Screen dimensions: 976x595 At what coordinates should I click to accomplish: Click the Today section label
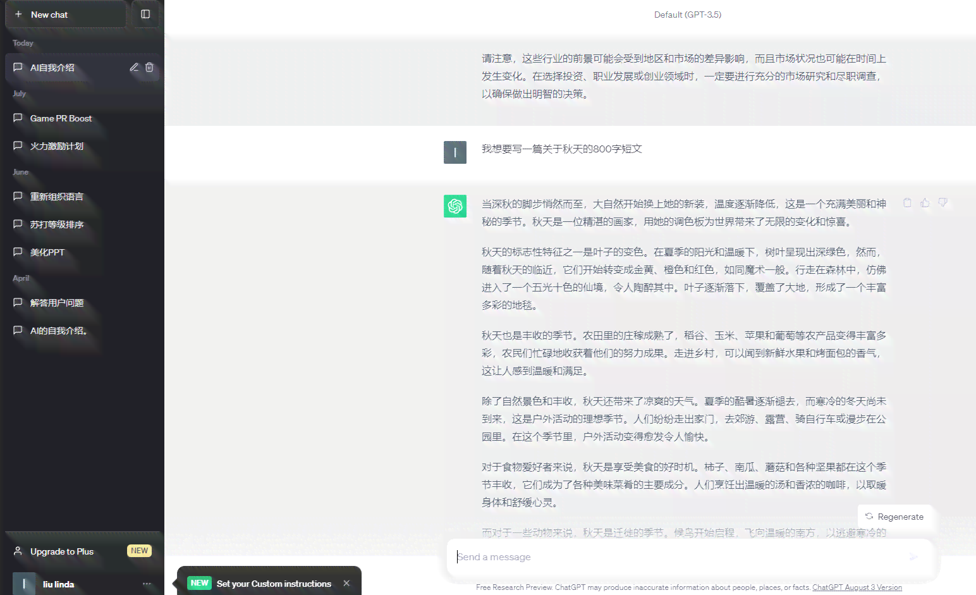[x=23, y=43]
